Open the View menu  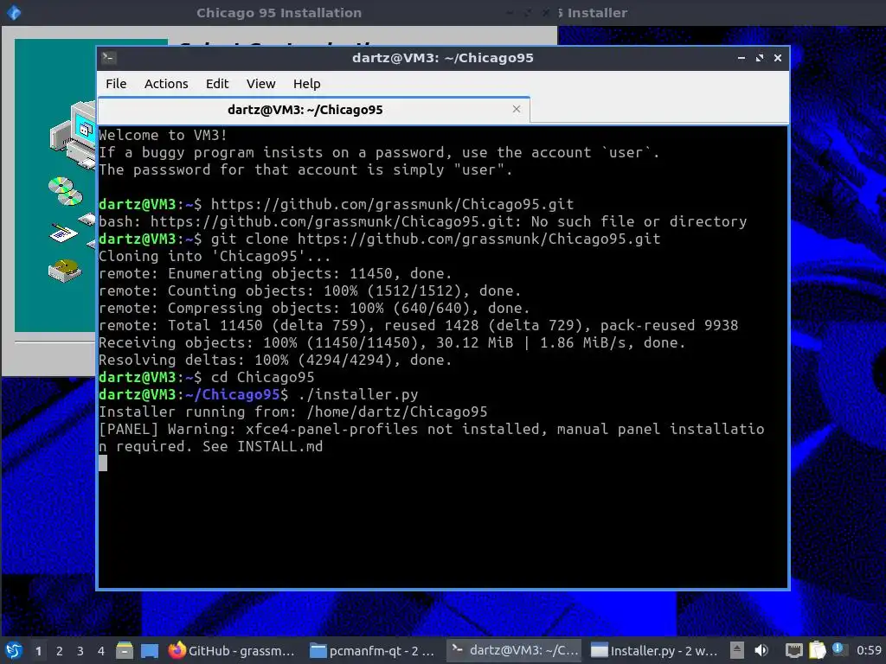260,84
